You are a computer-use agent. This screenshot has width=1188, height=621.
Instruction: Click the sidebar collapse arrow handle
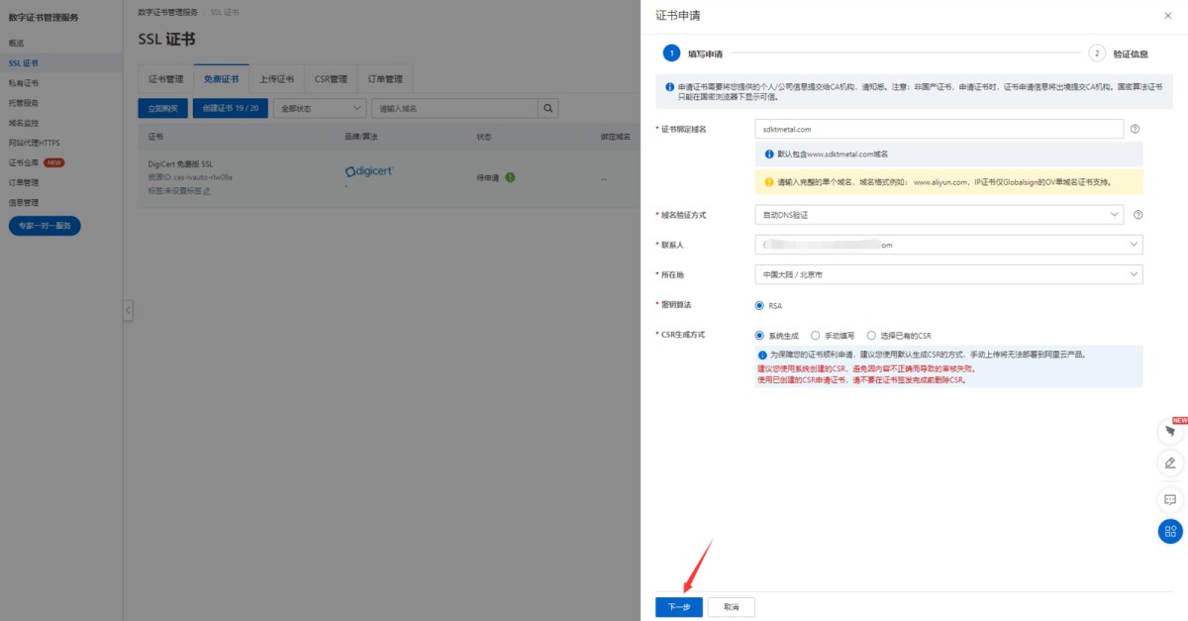(x=128, y=310)
